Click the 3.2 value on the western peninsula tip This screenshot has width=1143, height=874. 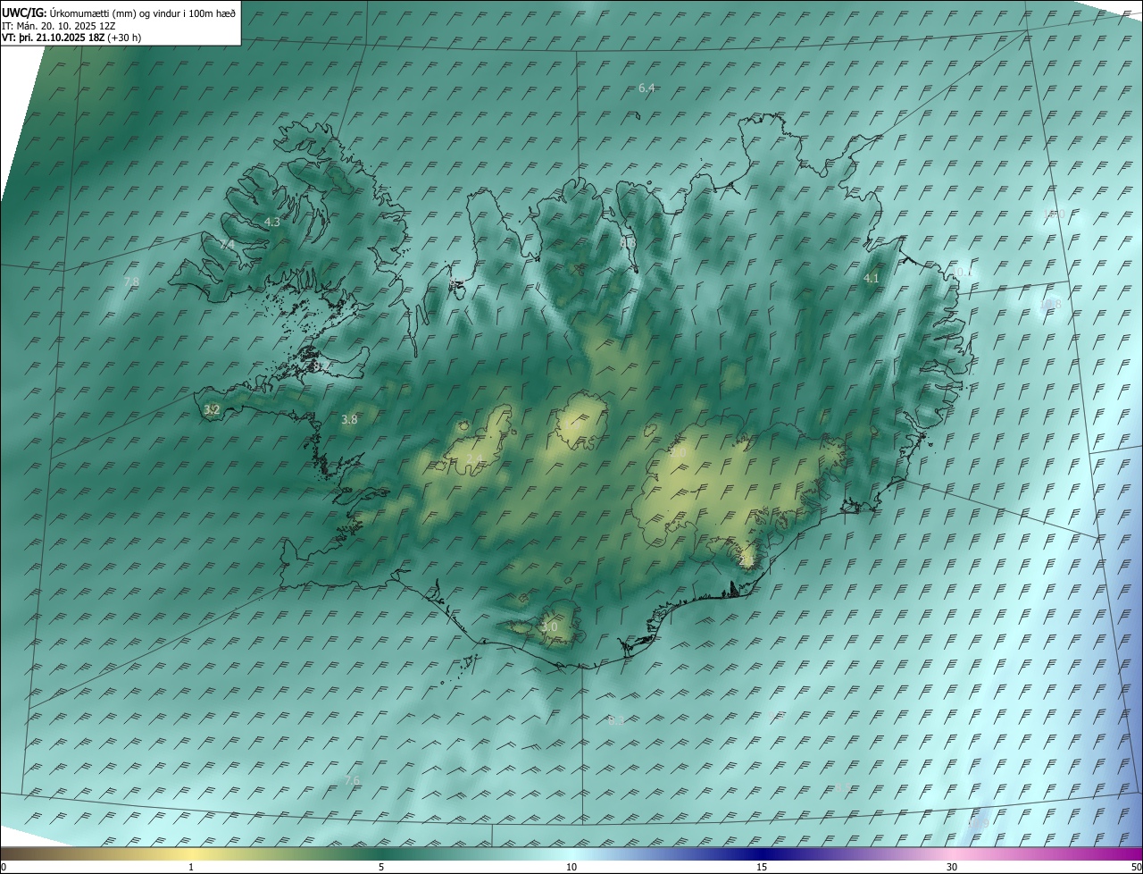coord(212,410)
